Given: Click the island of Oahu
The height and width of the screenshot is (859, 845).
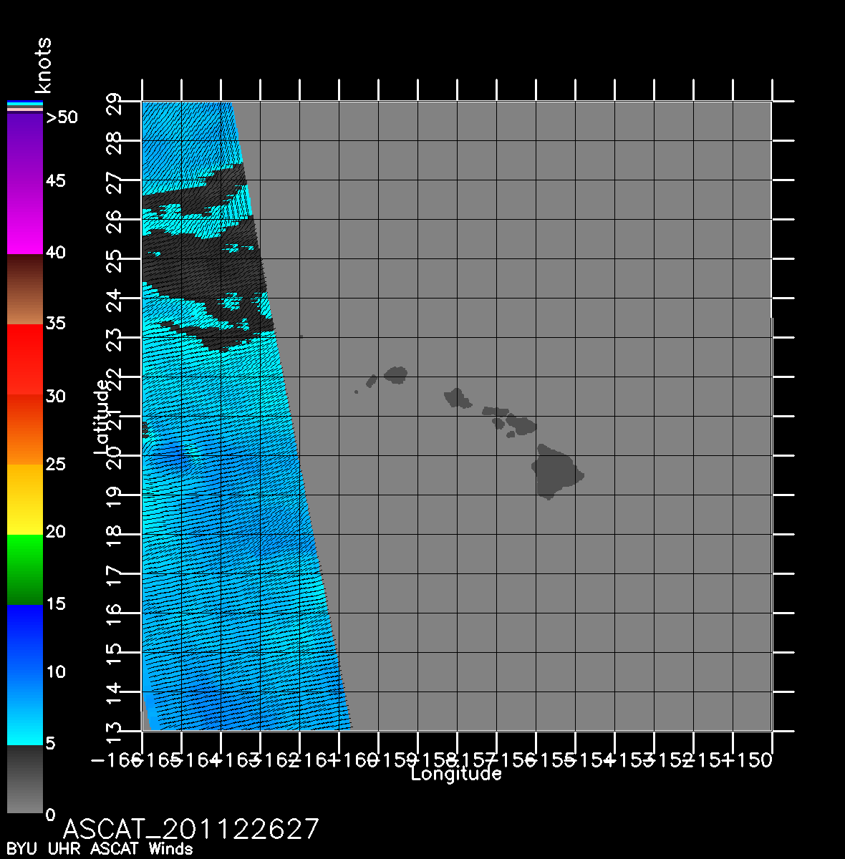Looking at the screenshot, I should (457, 397).
